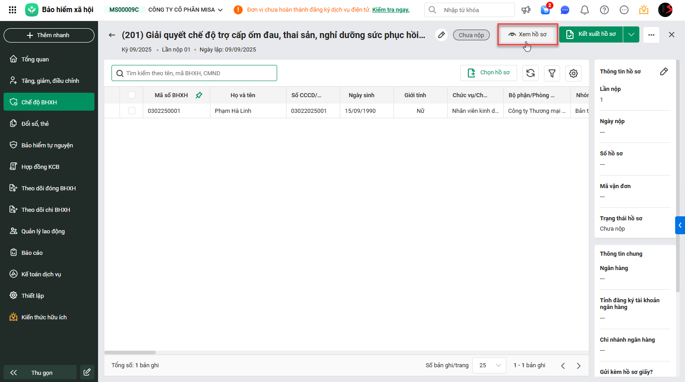Open the apps grid menu icon
Viewport: 685px width, 382px height.
[x=13, y=10]
